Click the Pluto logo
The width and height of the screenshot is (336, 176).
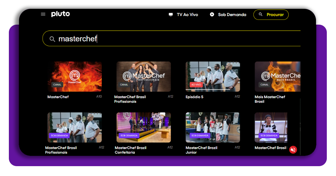coord(60,14)
